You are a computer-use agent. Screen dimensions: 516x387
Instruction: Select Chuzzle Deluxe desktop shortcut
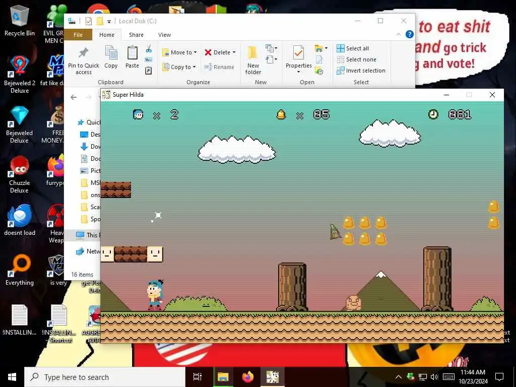(x=20, y=175)
